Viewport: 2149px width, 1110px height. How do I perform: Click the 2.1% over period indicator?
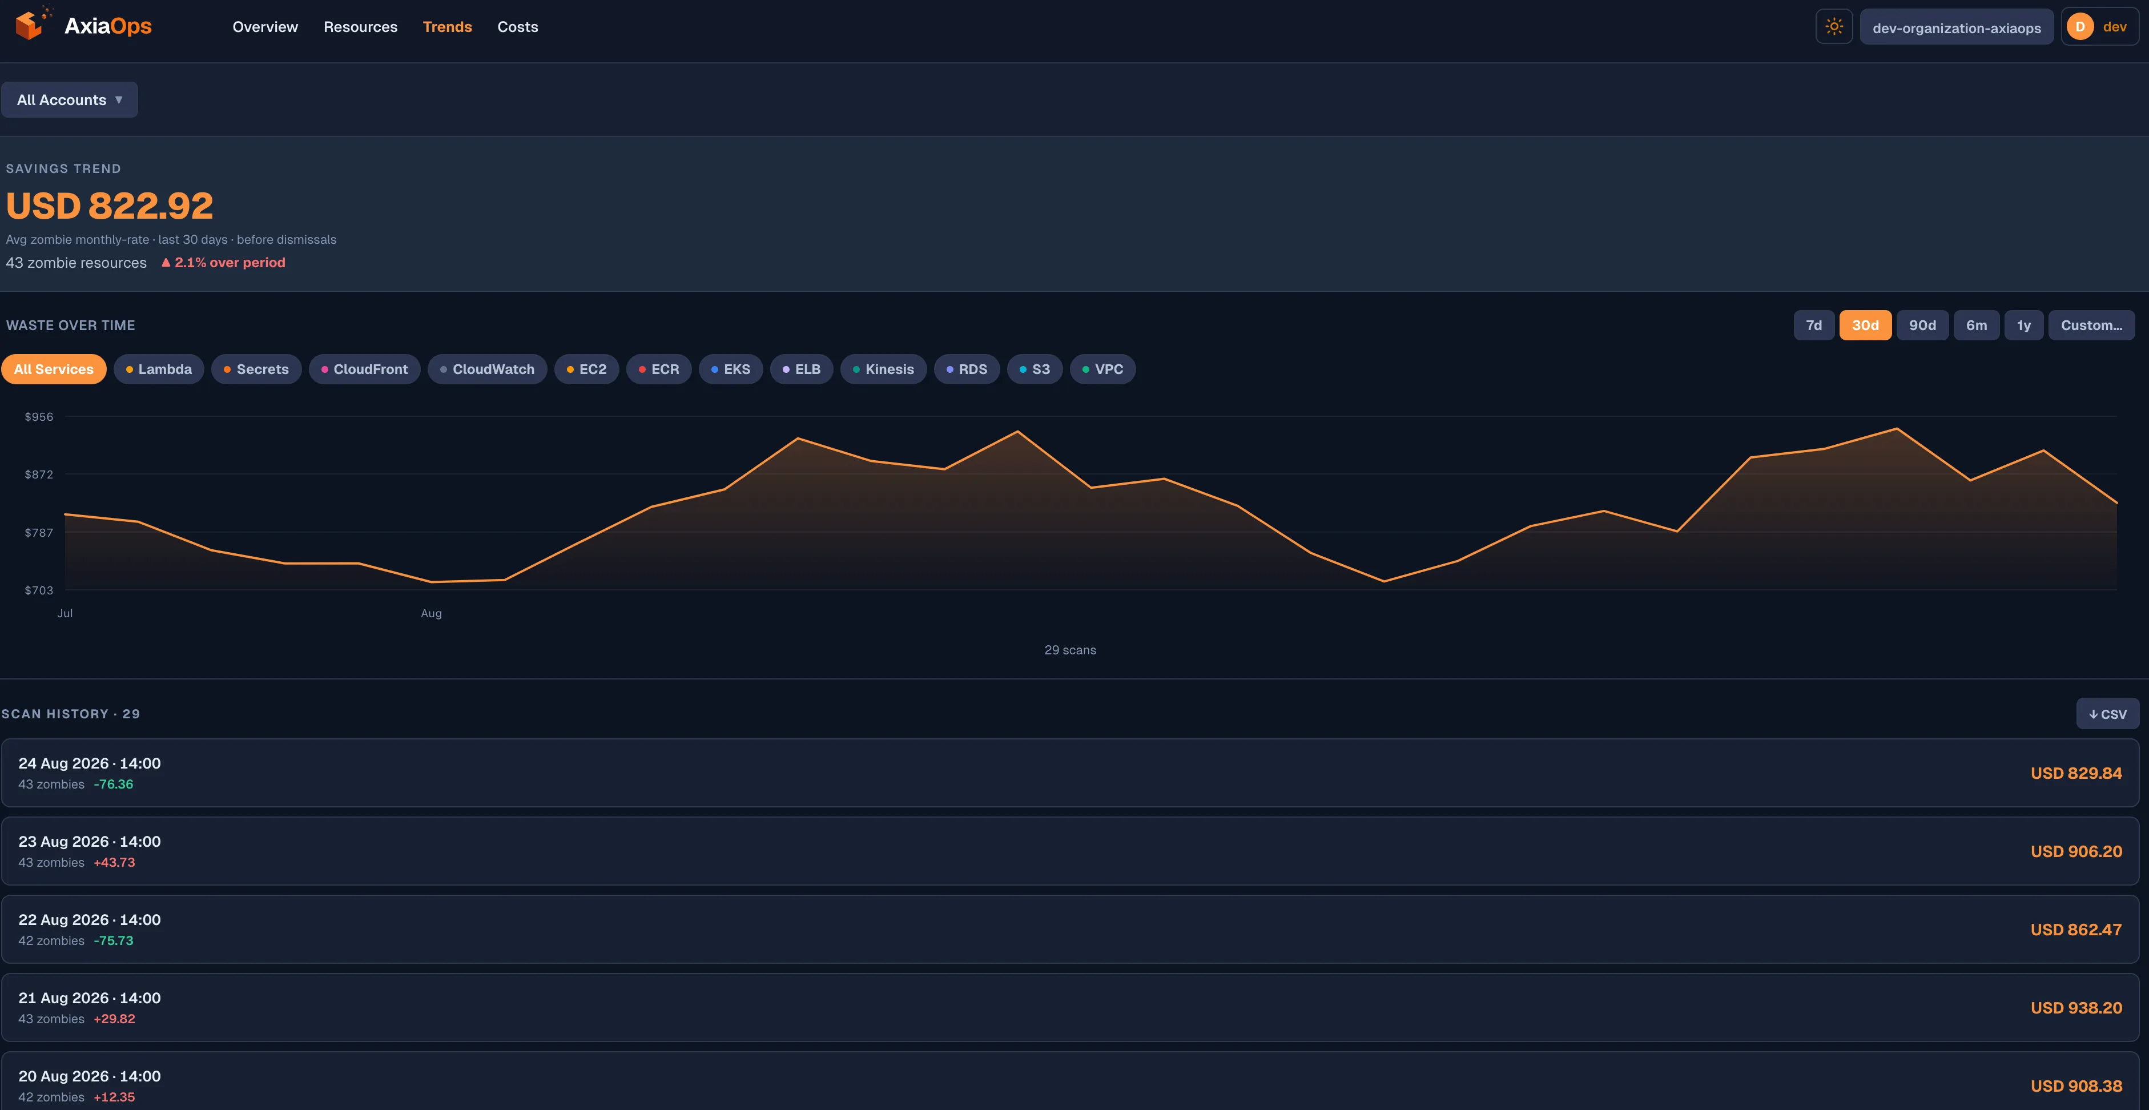(x=223, y=262)
